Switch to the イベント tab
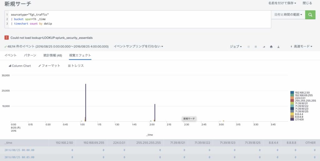Screen dimensions: 320x161 [11, 55]
